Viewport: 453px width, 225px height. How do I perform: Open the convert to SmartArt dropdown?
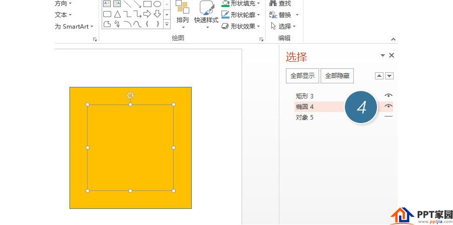(92, 27)
